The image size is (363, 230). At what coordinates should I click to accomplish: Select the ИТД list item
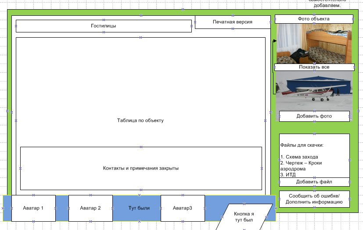click(291, 175)
